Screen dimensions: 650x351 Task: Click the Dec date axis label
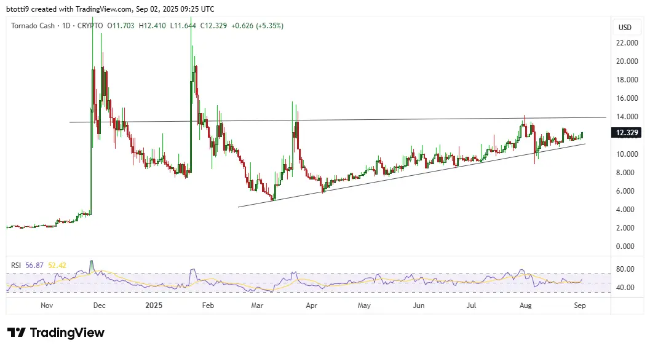[100, 306]
